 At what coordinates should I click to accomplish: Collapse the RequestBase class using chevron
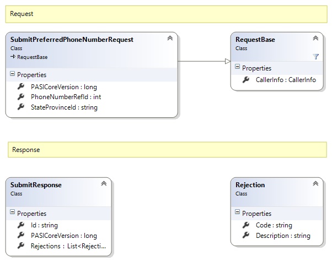click(x=315, y=39)
